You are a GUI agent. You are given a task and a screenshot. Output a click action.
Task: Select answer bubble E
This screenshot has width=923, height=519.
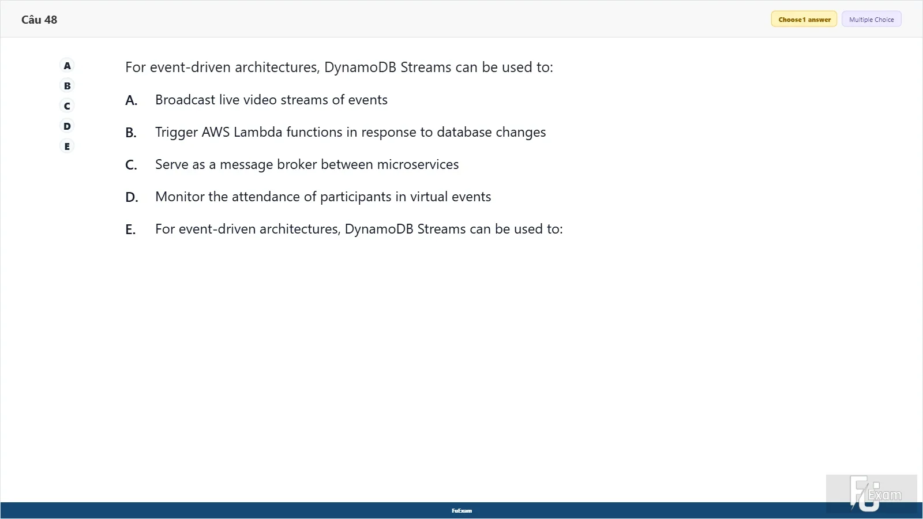coord(67,146)
